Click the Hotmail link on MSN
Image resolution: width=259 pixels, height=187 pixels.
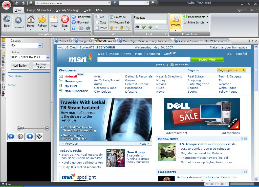pyautogui.click(x=71, y=76)
